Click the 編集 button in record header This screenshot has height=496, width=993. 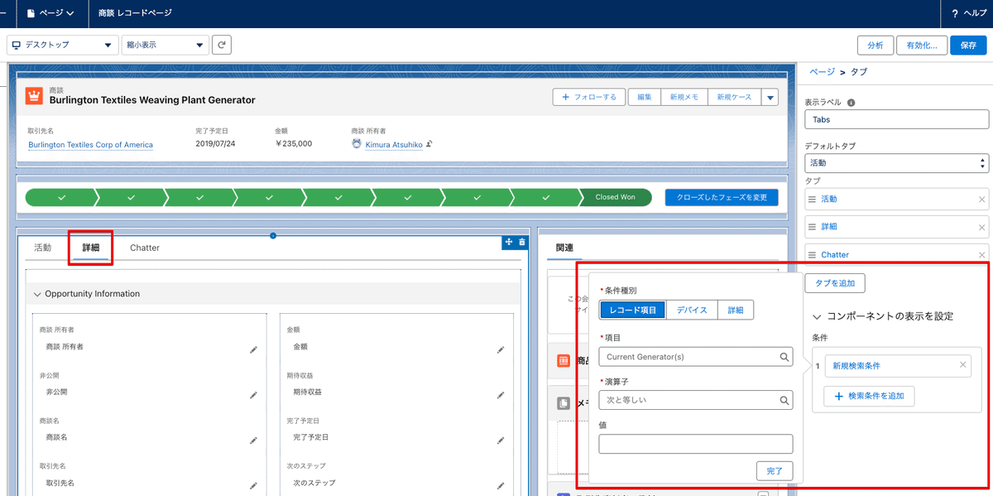point(644,97)
